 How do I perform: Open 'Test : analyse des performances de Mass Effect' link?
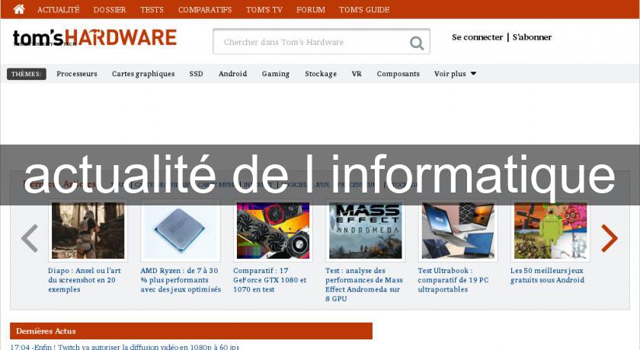[x=364, y=285]
